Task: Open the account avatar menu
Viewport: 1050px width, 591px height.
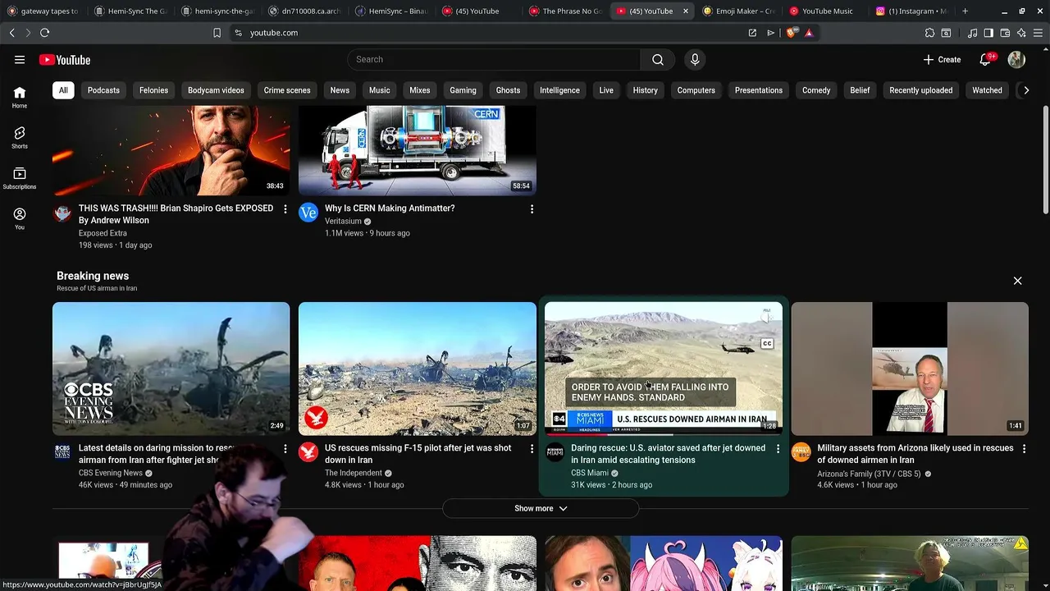Action: click(1016, 59)
